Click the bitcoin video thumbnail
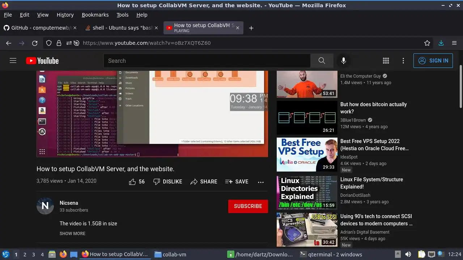Viewport: 463px width, 260px height. coord(307,118)
